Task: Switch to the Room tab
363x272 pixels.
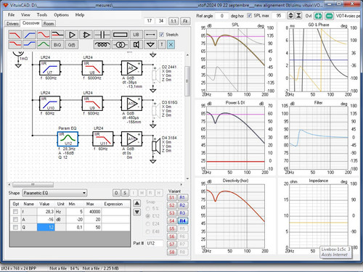Action: click(x=49, y=23)
